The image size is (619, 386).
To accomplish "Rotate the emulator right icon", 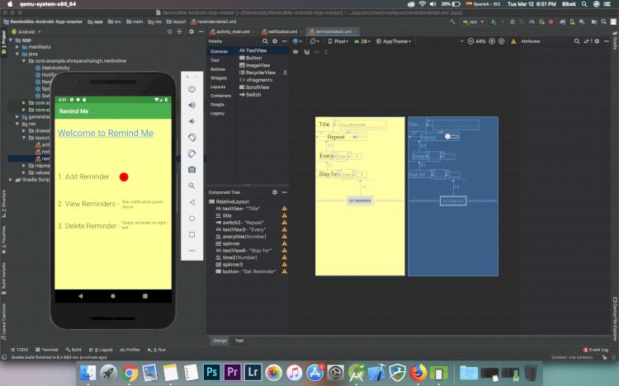I will [191, 153].
